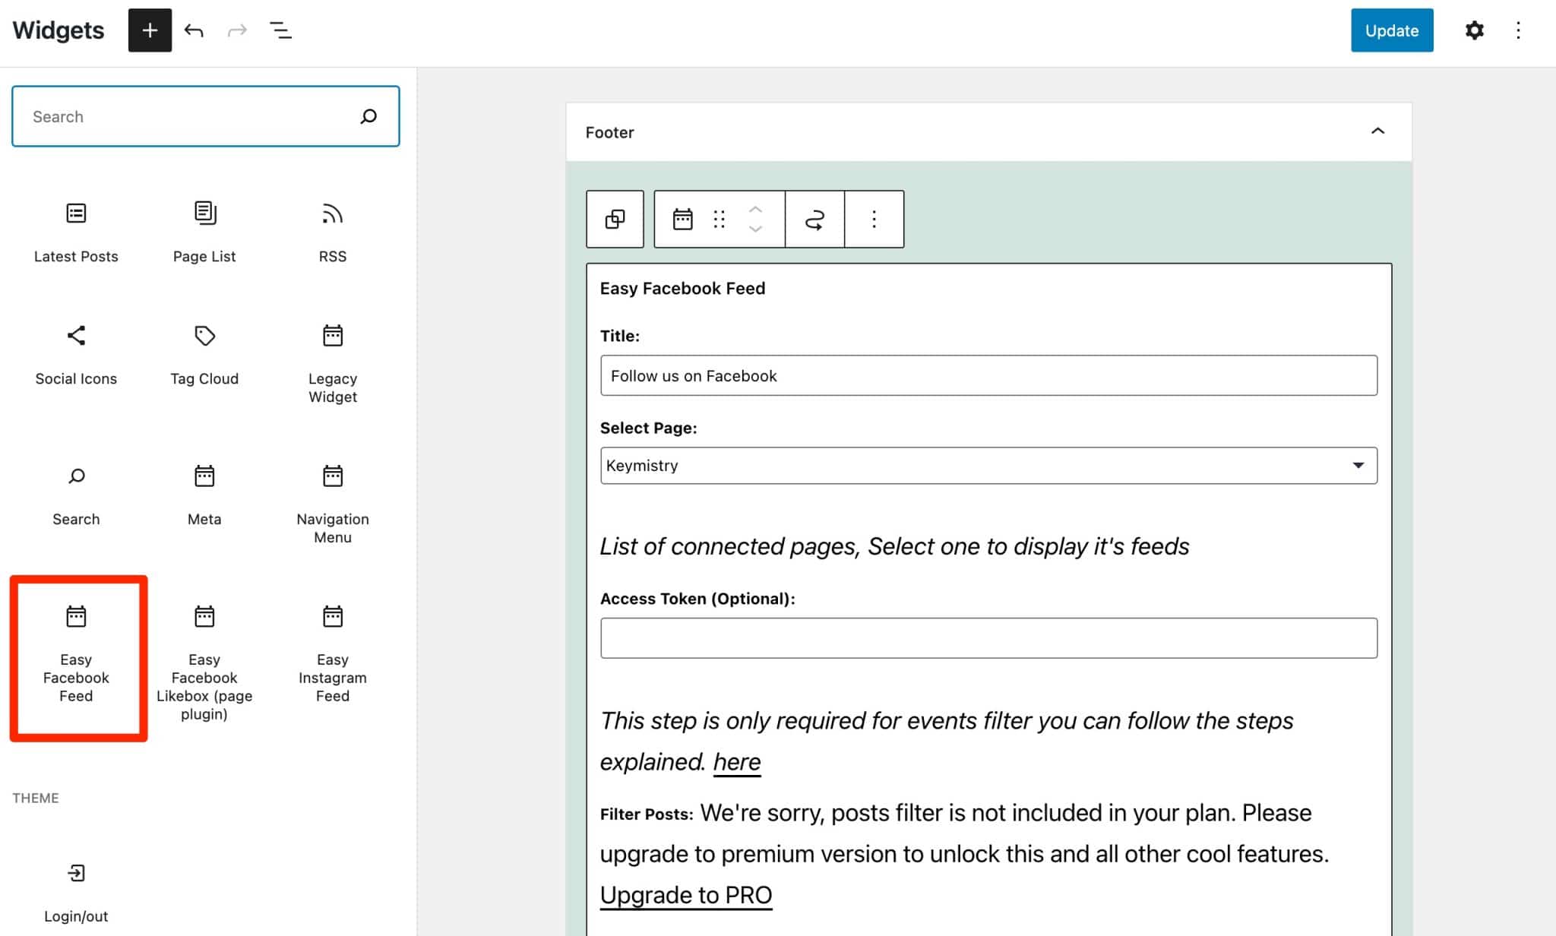Open the three-dot options menu at top right
The image size is (1556, 936).
[x=1518, y=30]
